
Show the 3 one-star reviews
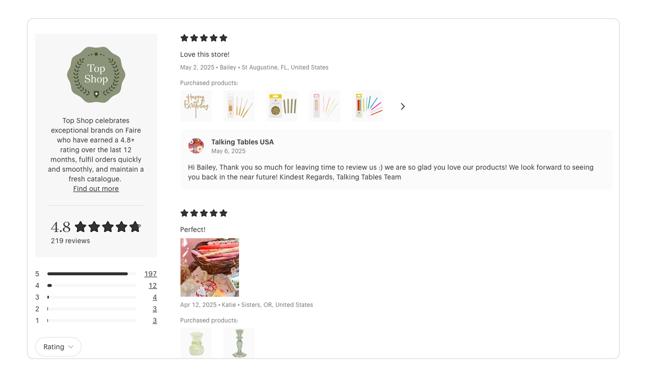155,321
